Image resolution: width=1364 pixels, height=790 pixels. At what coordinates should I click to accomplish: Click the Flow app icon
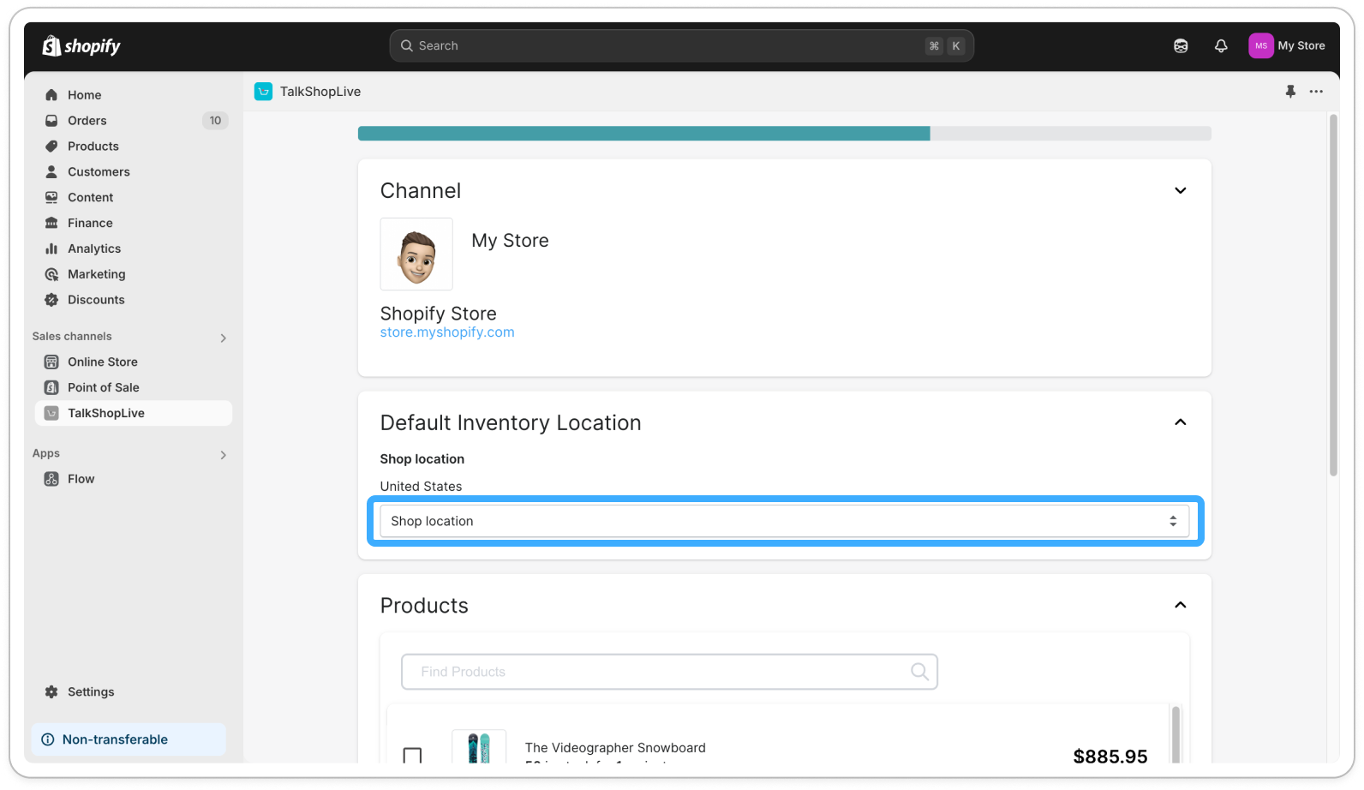pyautogui.click(x=51, y=480)
